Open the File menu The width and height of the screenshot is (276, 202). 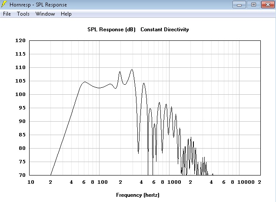click(7, 14)
